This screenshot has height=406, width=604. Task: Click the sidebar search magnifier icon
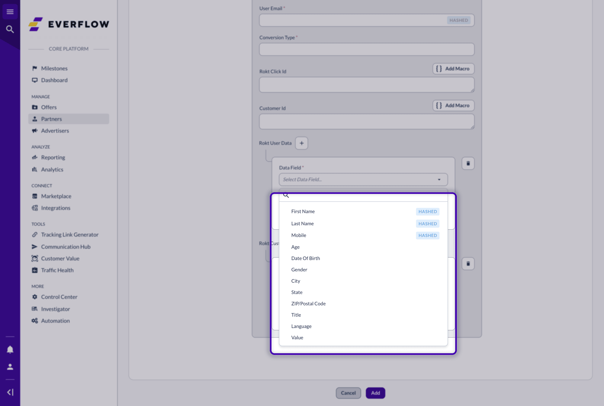[x=10, y=29]
